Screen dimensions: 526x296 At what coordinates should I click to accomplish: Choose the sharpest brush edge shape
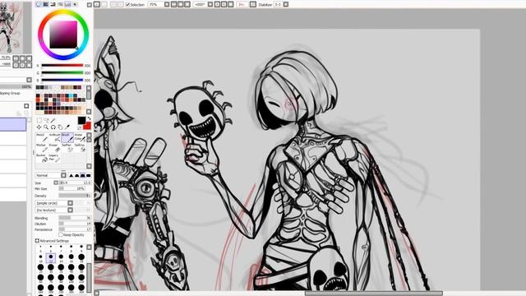point(72,175)
